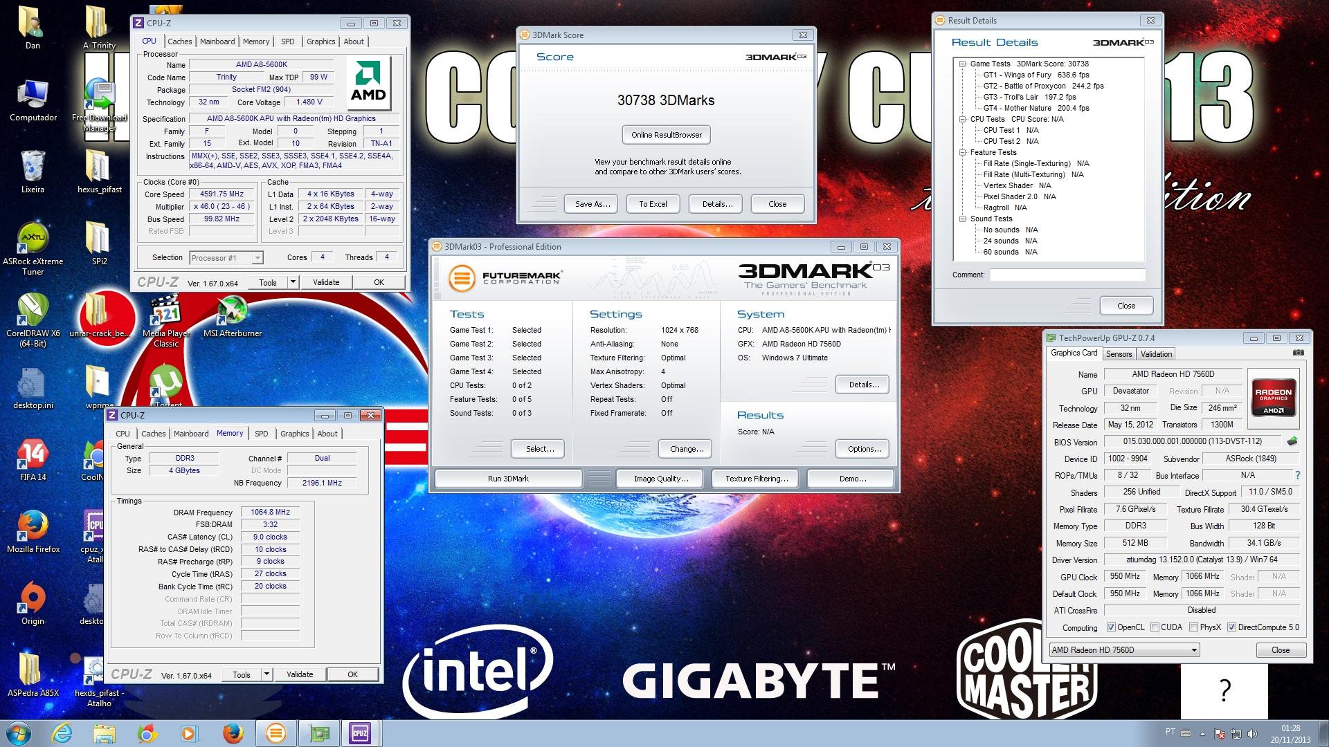The height and width of the screenshot is (747, 1329).
Task: Click the Bus Interface question mark icon
Action: click(1297, 475)
